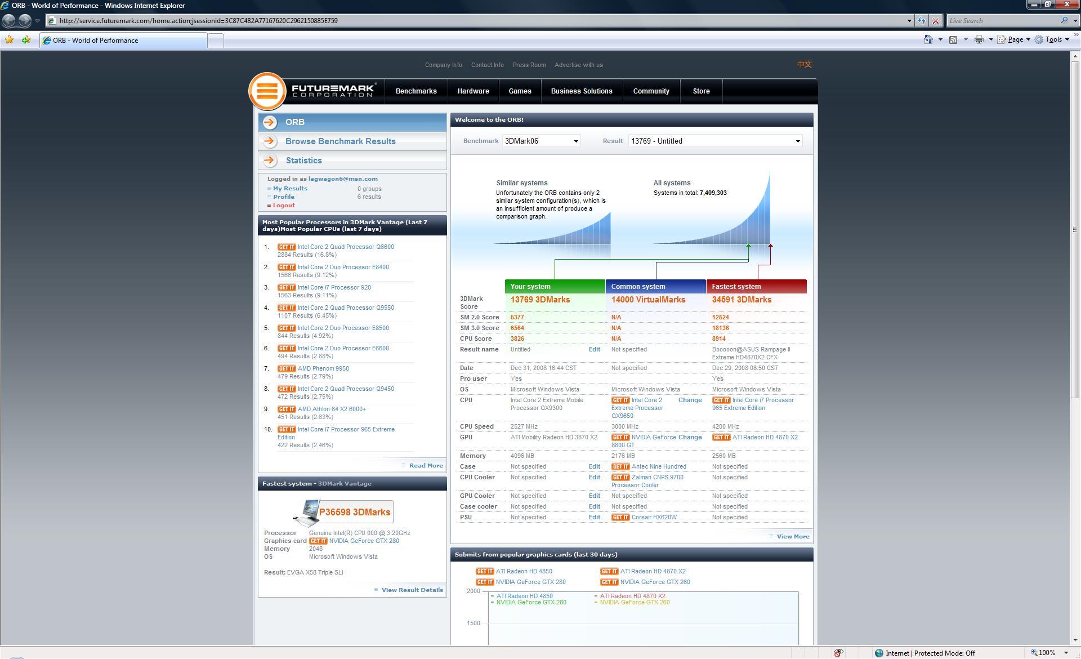Click the Live Search magnifier icon
The image size is (1081, 659).
tap(1064, 20)
